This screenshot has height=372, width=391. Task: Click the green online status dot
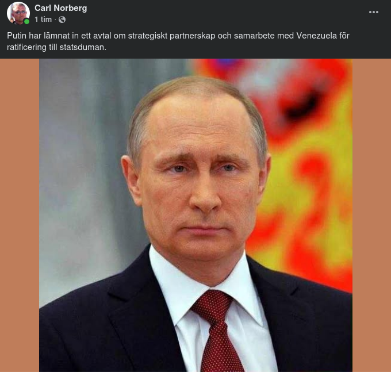tap(26, 22)
